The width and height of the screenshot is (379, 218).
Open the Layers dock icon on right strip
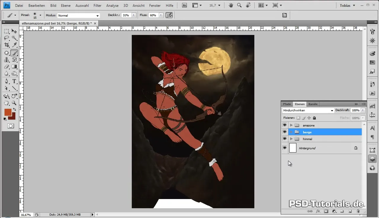pyautogui.click(x=372, y=159)
